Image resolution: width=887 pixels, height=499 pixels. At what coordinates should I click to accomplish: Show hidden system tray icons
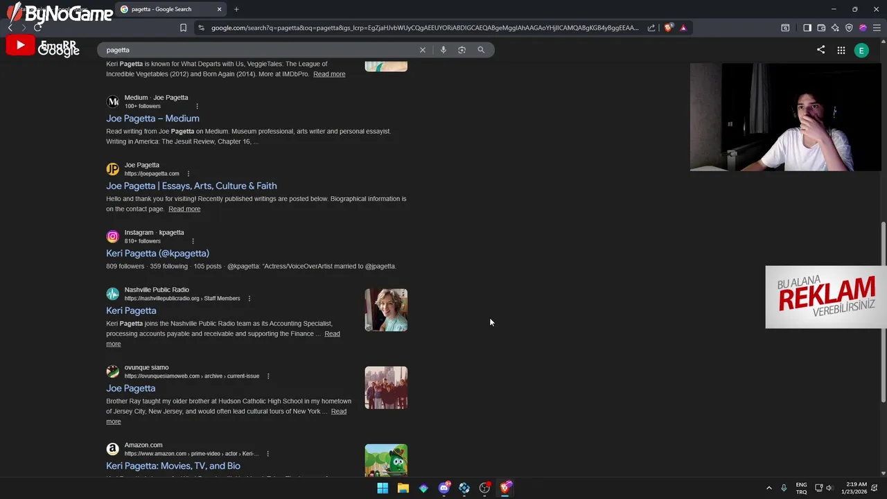click(x=769, y=488)
